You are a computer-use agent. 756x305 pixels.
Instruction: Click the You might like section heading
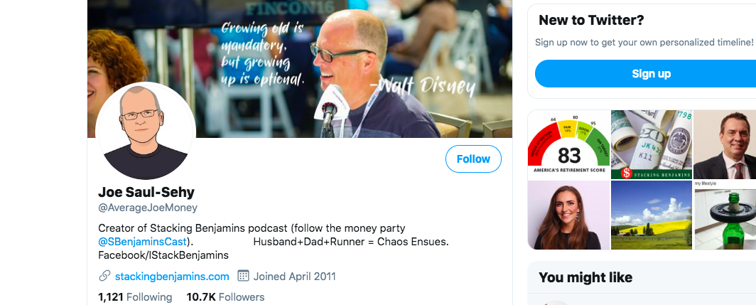pyautogui.click(x=585, y=277)
